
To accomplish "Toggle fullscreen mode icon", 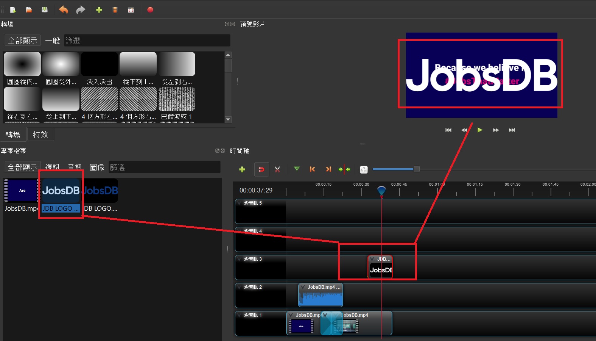I will (131, 10).
